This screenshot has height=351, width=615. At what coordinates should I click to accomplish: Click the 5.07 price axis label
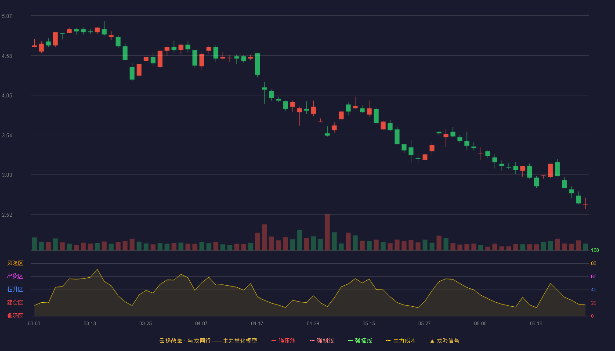pos(7,16)
